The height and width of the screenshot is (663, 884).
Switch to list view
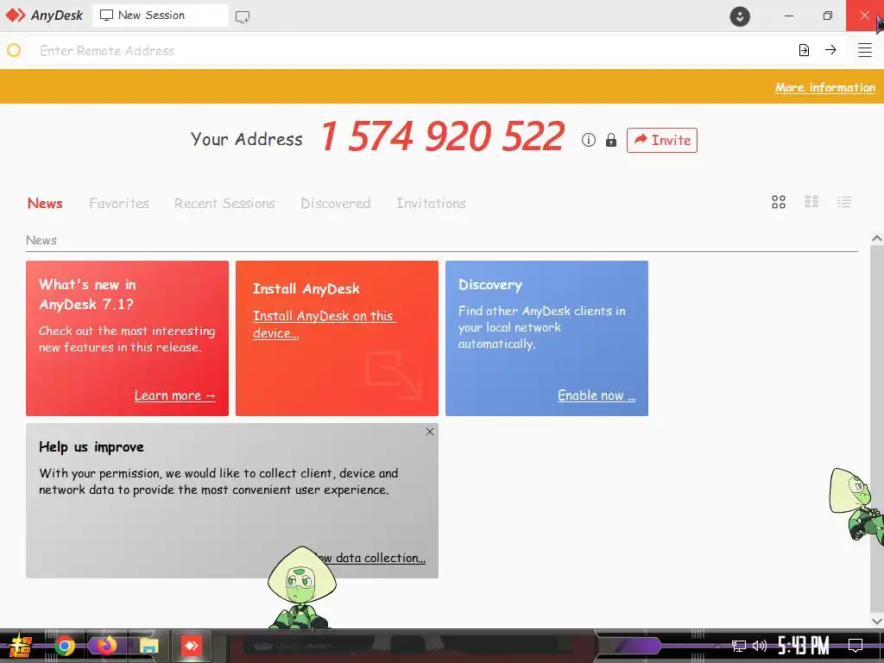coord(844,202)
